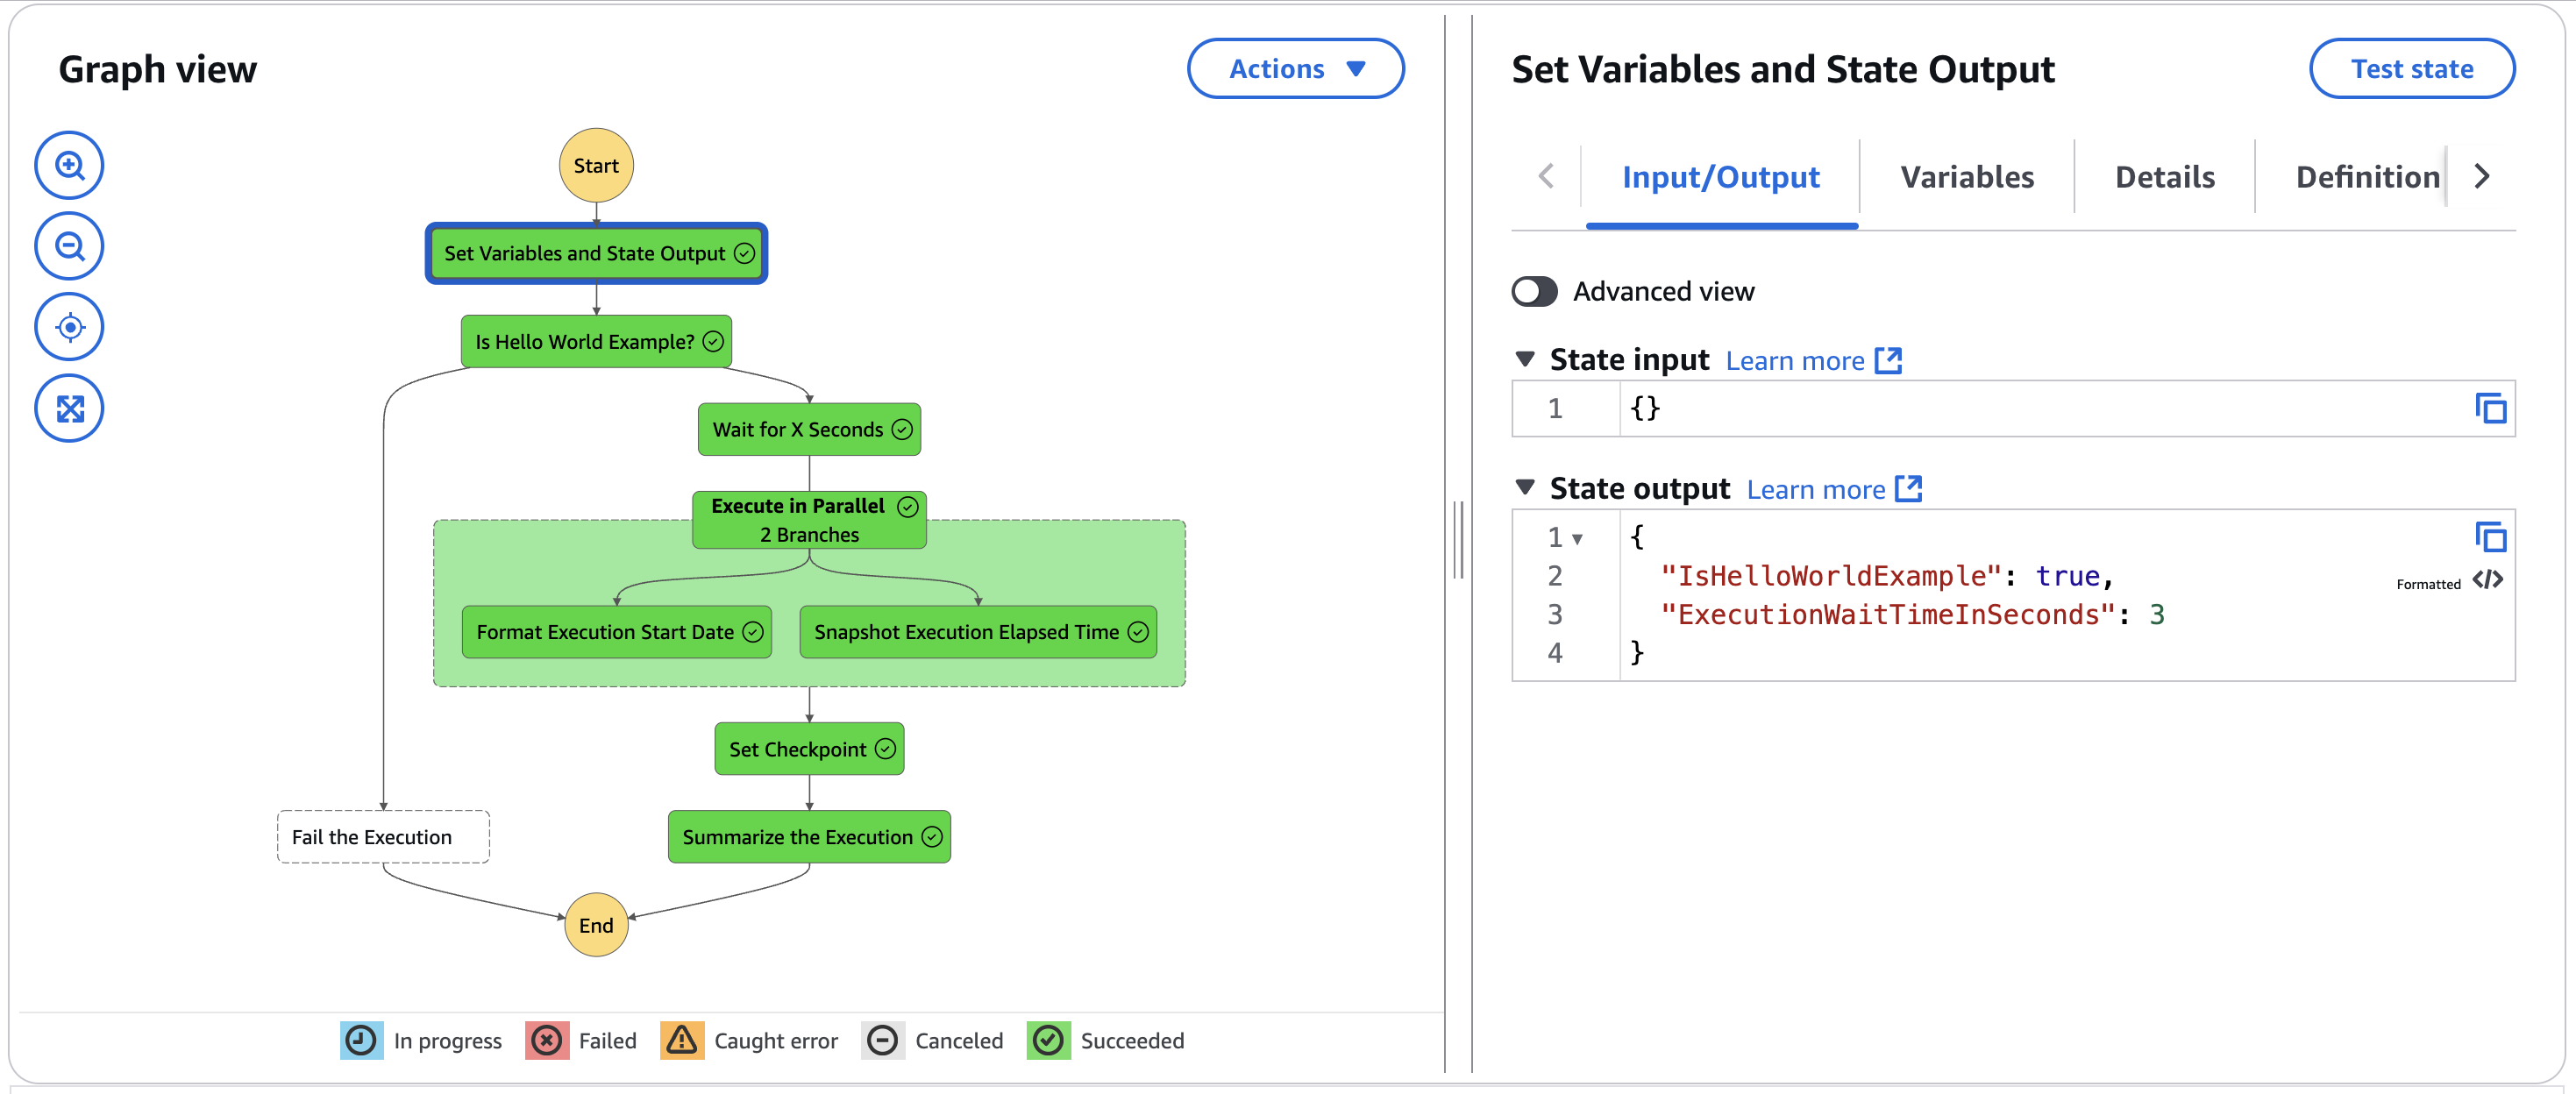The height and width of the screenshot is (1094, 2576).
Task: Click the Test state button
Action: pos(2411,68)
